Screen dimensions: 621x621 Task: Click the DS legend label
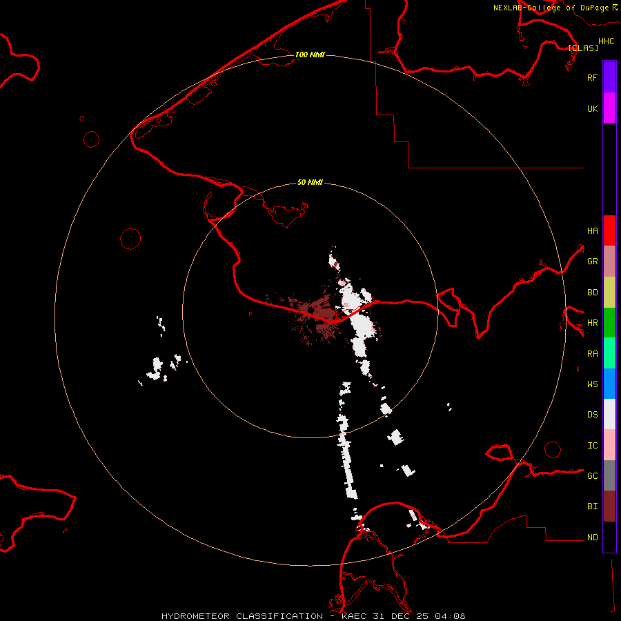(x=592, y=415)
